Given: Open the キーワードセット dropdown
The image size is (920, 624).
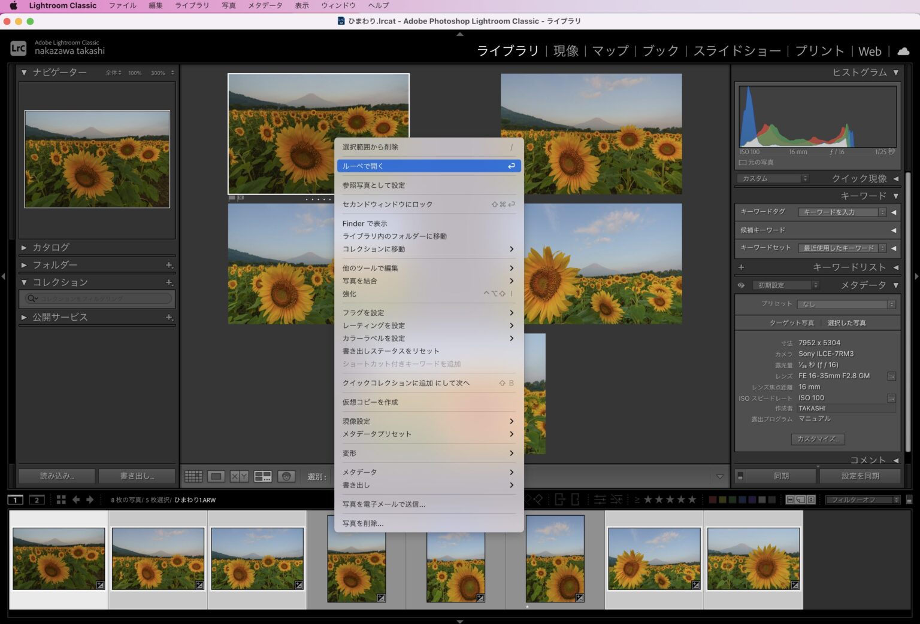Looking at the screenshot, I should [842, 248].
